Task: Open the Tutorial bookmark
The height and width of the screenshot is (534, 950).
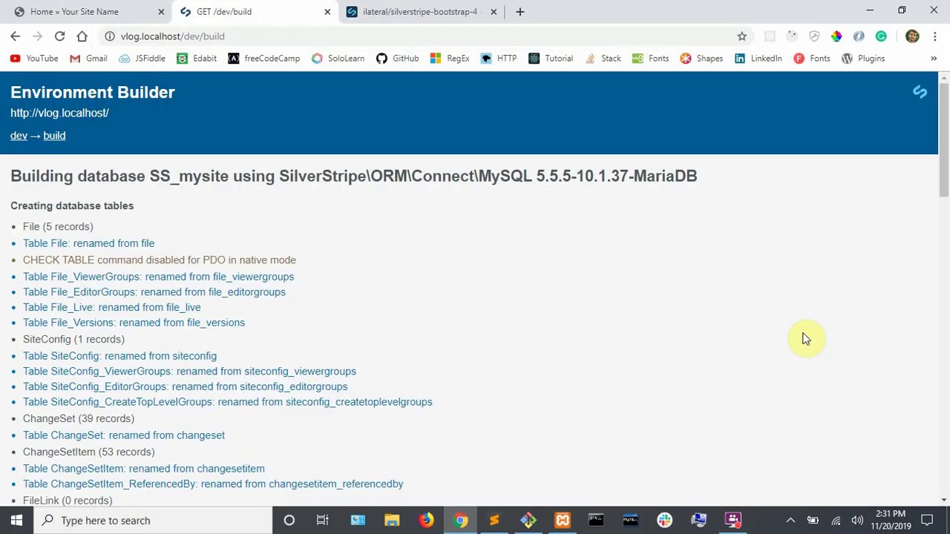Action: click(x=551, y=59)
